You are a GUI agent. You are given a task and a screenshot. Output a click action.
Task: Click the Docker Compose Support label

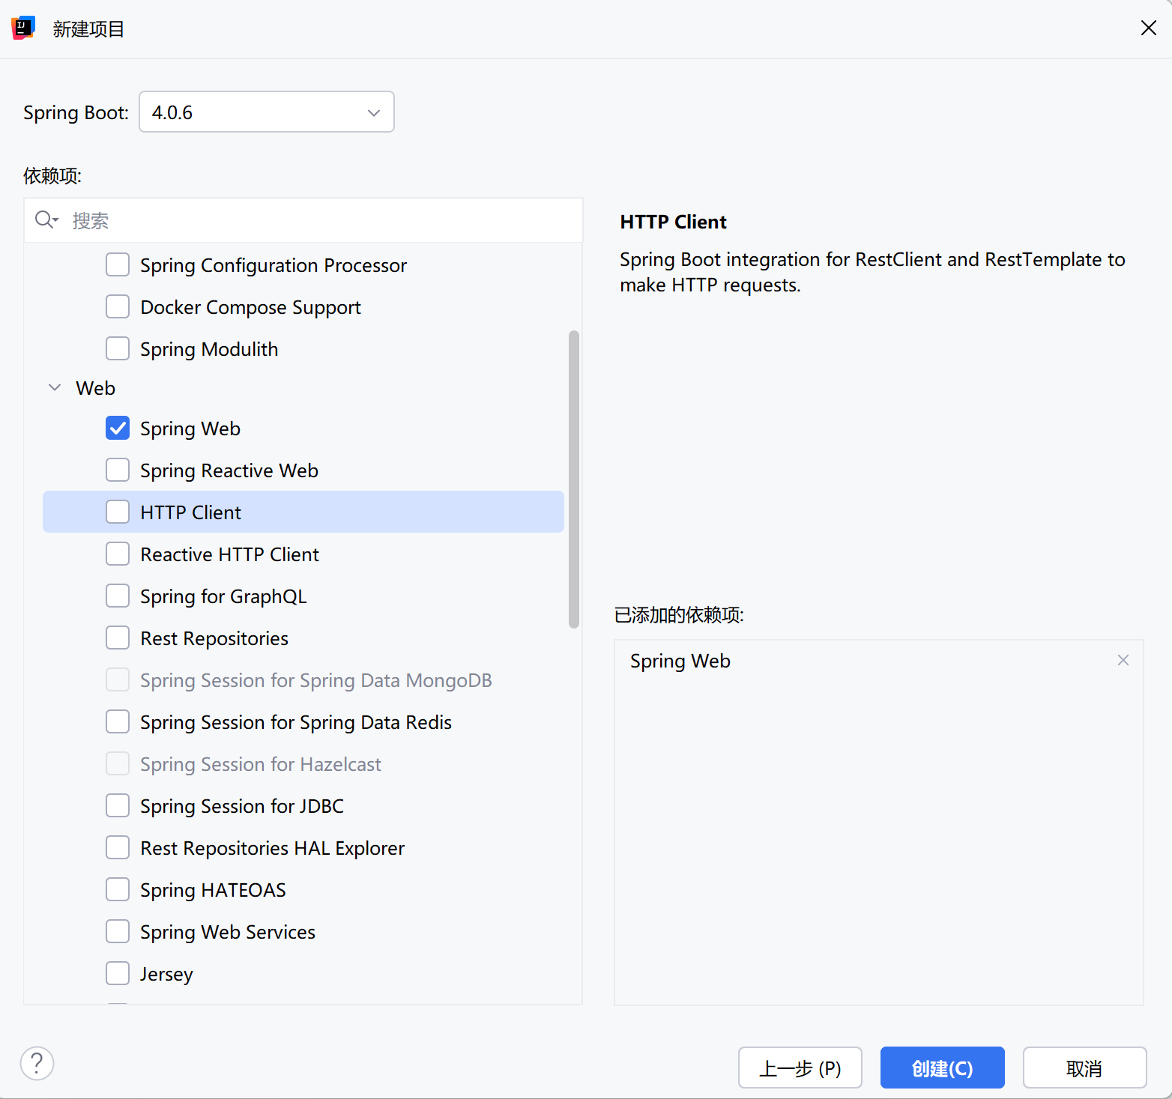pyautogui.click(x=250, y=307)
